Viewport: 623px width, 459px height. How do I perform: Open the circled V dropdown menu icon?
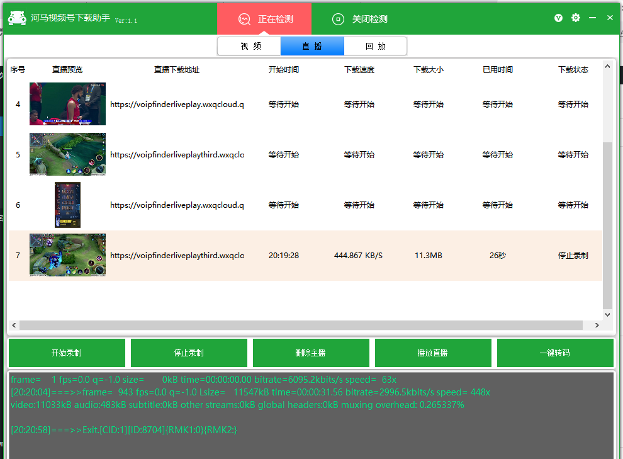point(558,18)
